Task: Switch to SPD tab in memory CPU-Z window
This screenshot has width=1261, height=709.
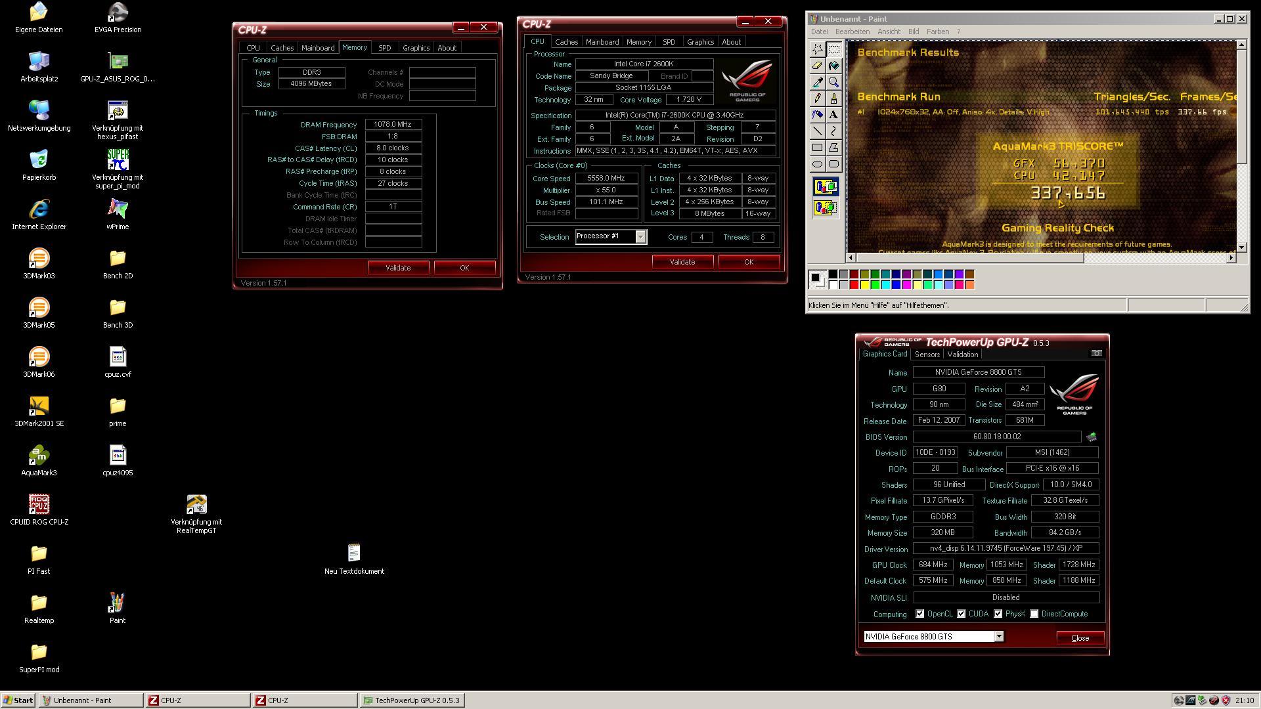Action: coord(384,48)
